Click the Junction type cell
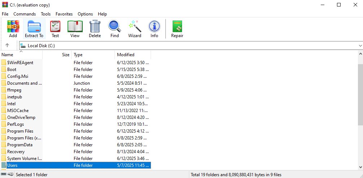The width and height of the screenshot is (363, 178). [x=82, y=83]
